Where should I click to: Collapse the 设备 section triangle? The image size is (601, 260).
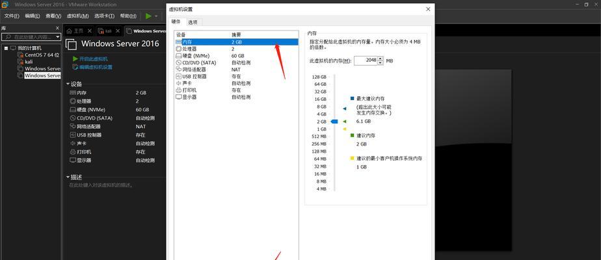click(68, 84)
